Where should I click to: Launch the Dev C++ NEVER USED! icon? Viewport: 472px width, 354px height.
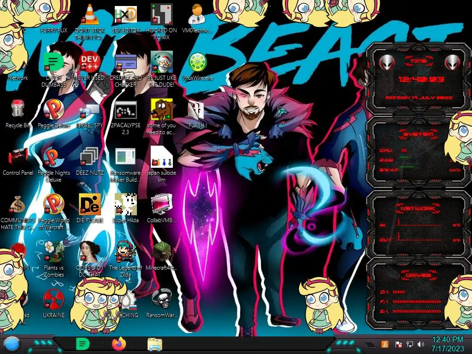point(90,62)
